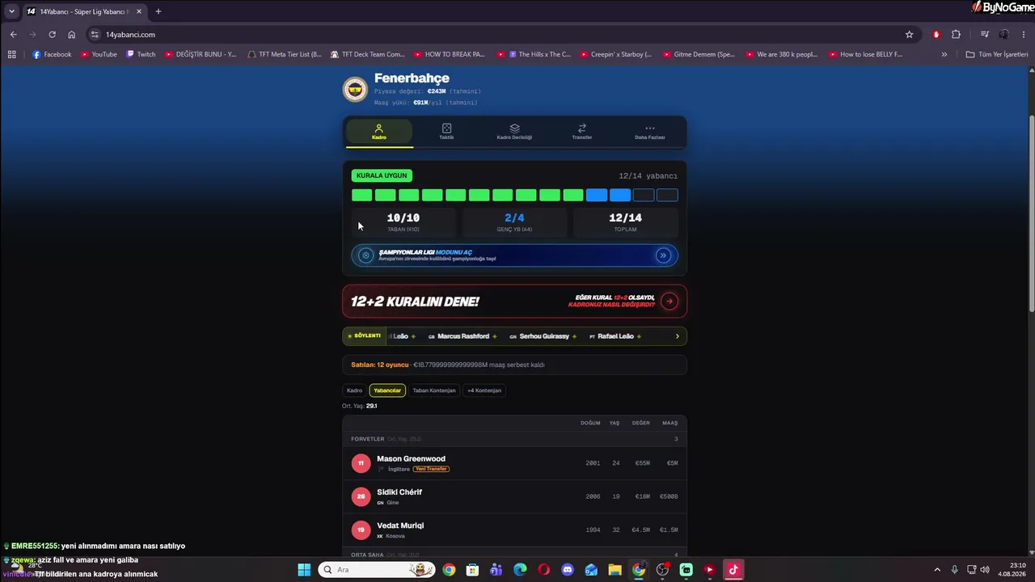Select the Kadro filter chip
Viewport: 1035px width, 582px height.
point(354,390)
